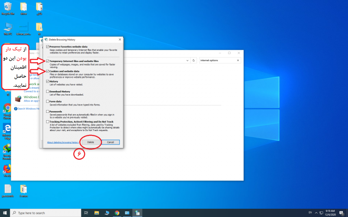Open the Windows Start menu
This screenshot has width=348, height=217.
[5, 213]
